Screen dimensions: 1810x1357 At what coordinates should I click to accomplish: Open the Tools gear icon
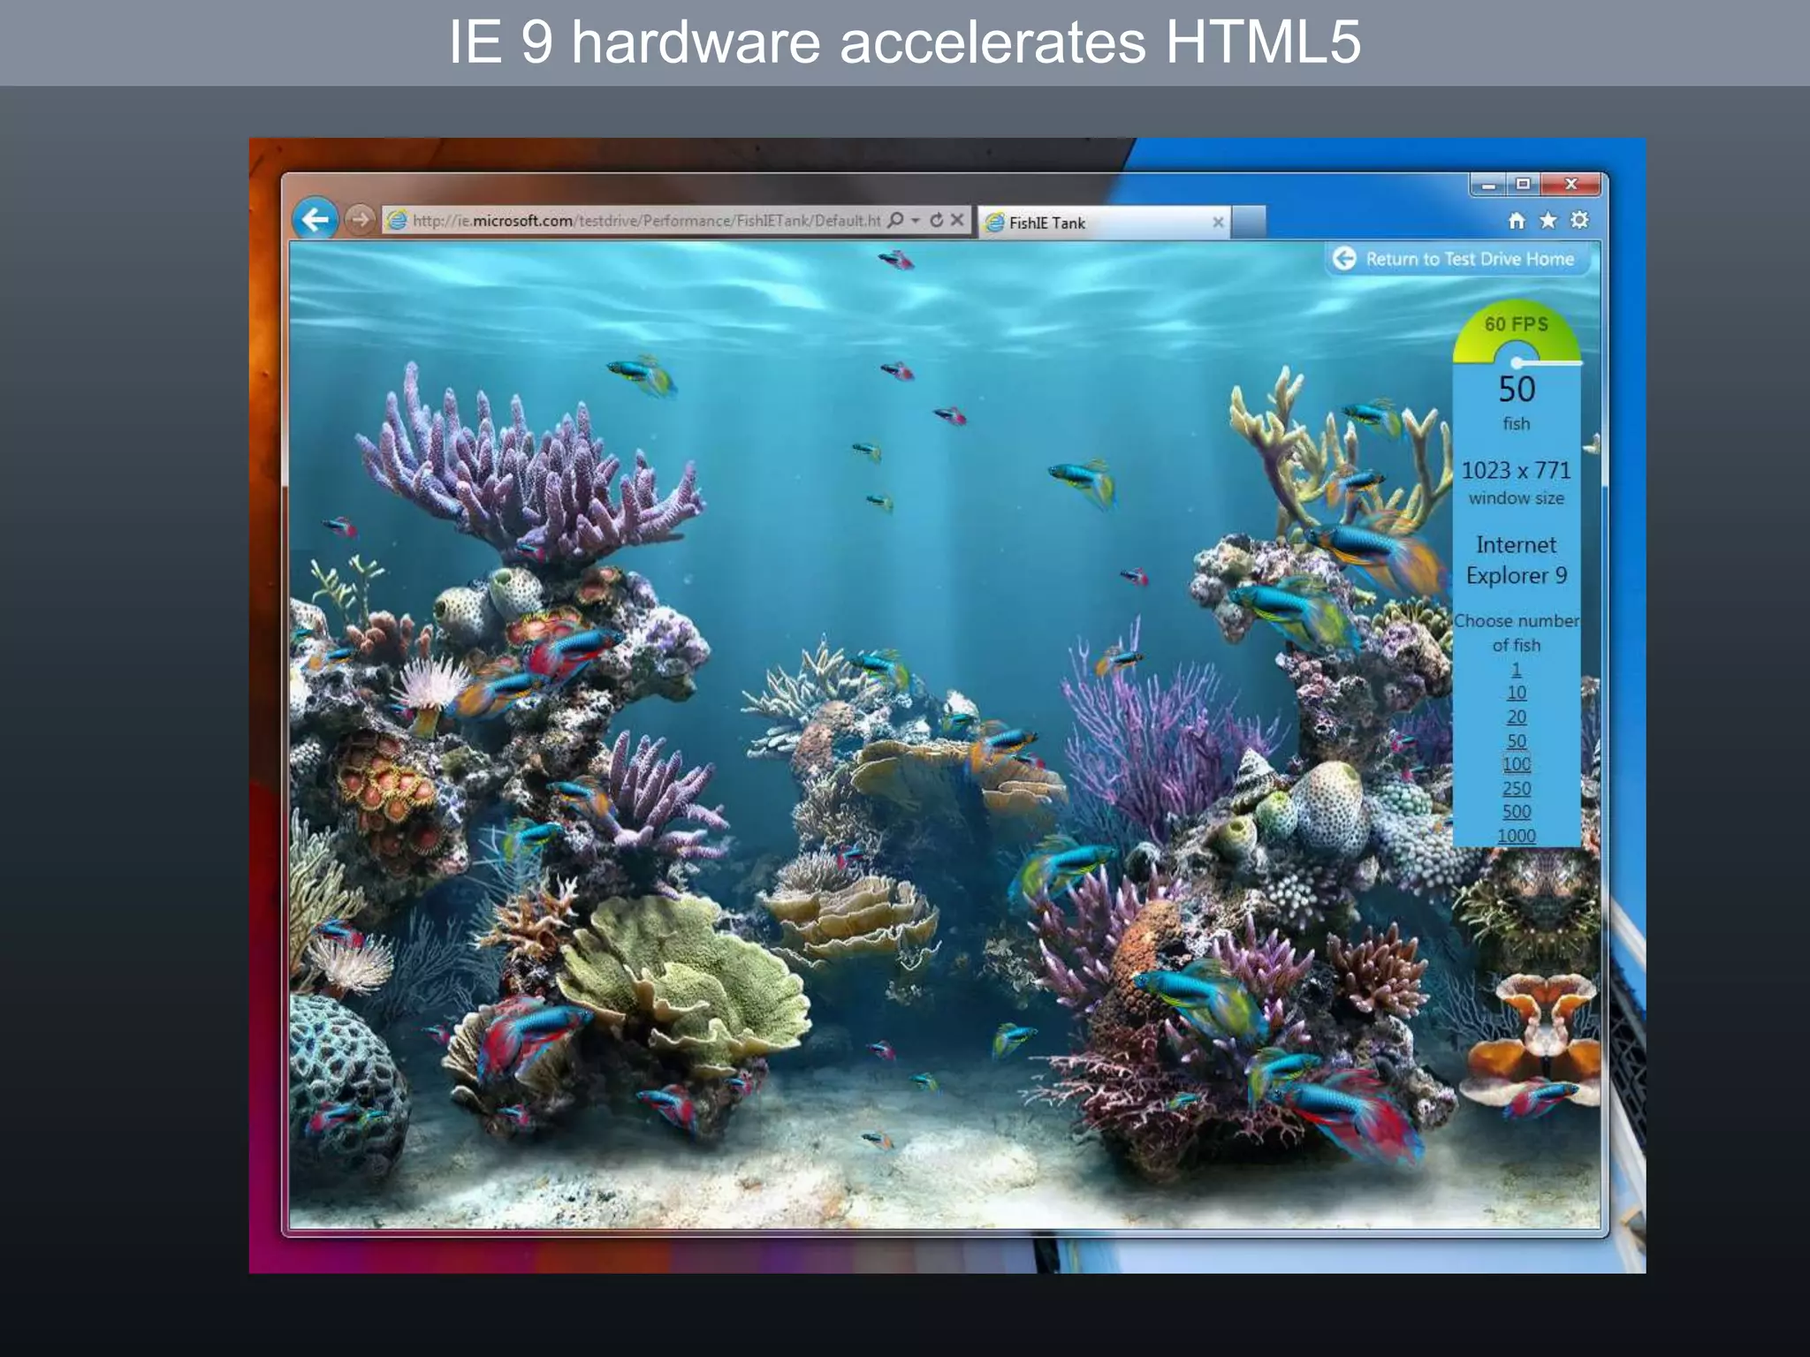coord(1580,220)
